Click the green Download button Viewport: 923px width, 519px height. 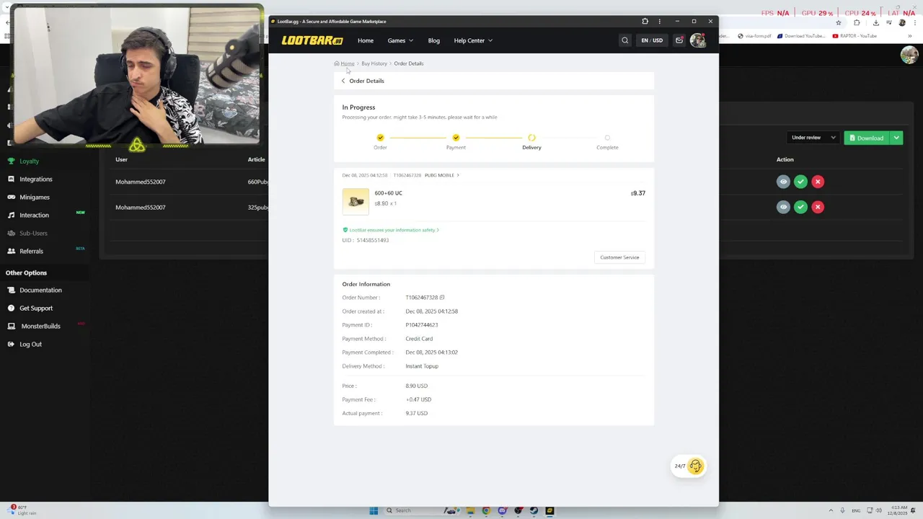[867, 138]
